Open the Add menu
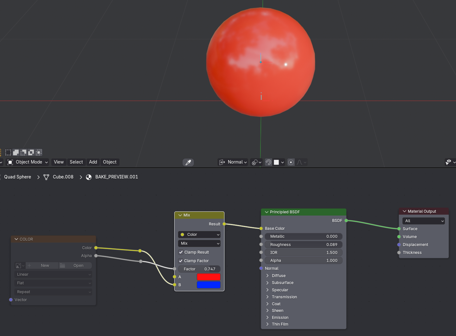Image resolution: width=456 pixels, height=336 pixels. 93,162
